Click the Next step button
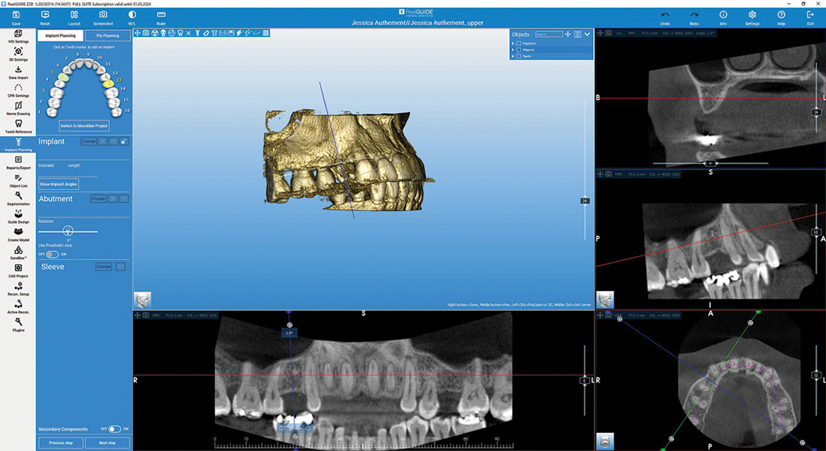This screenshot has width=826, height=451. point(108,443)
